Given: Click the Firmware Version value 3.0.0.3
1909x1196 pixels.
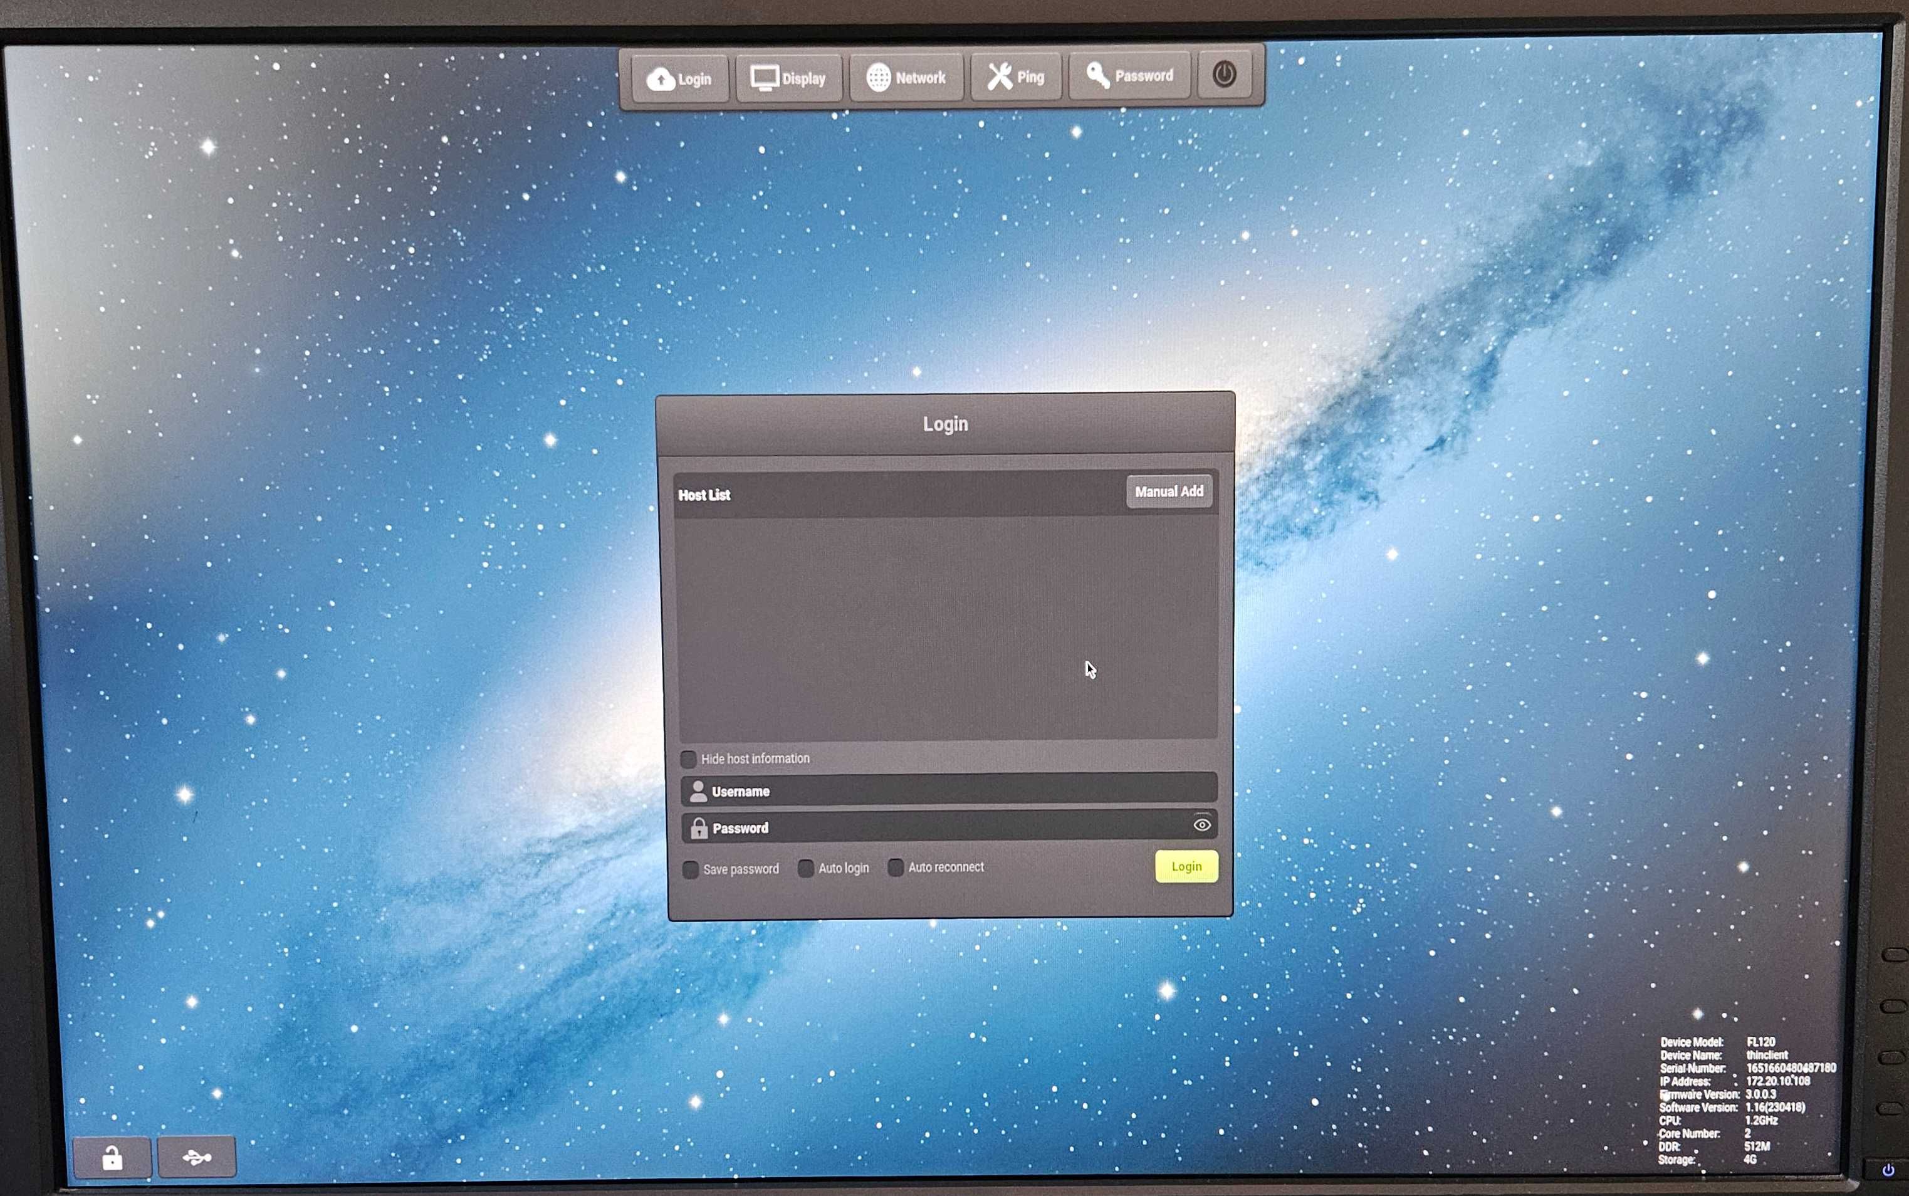Looking at the screenshot, I should pyautogui.click(x=1760, y=1094).
